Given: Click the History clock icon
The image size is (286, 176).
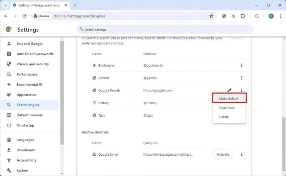Looking at the screenshot, I should click(94, 103).
